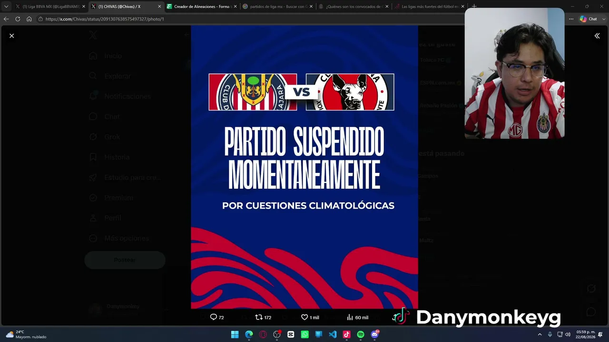Open the suspended match announcement image
Viewport: 609px width, 342px height.
(304, 167)
